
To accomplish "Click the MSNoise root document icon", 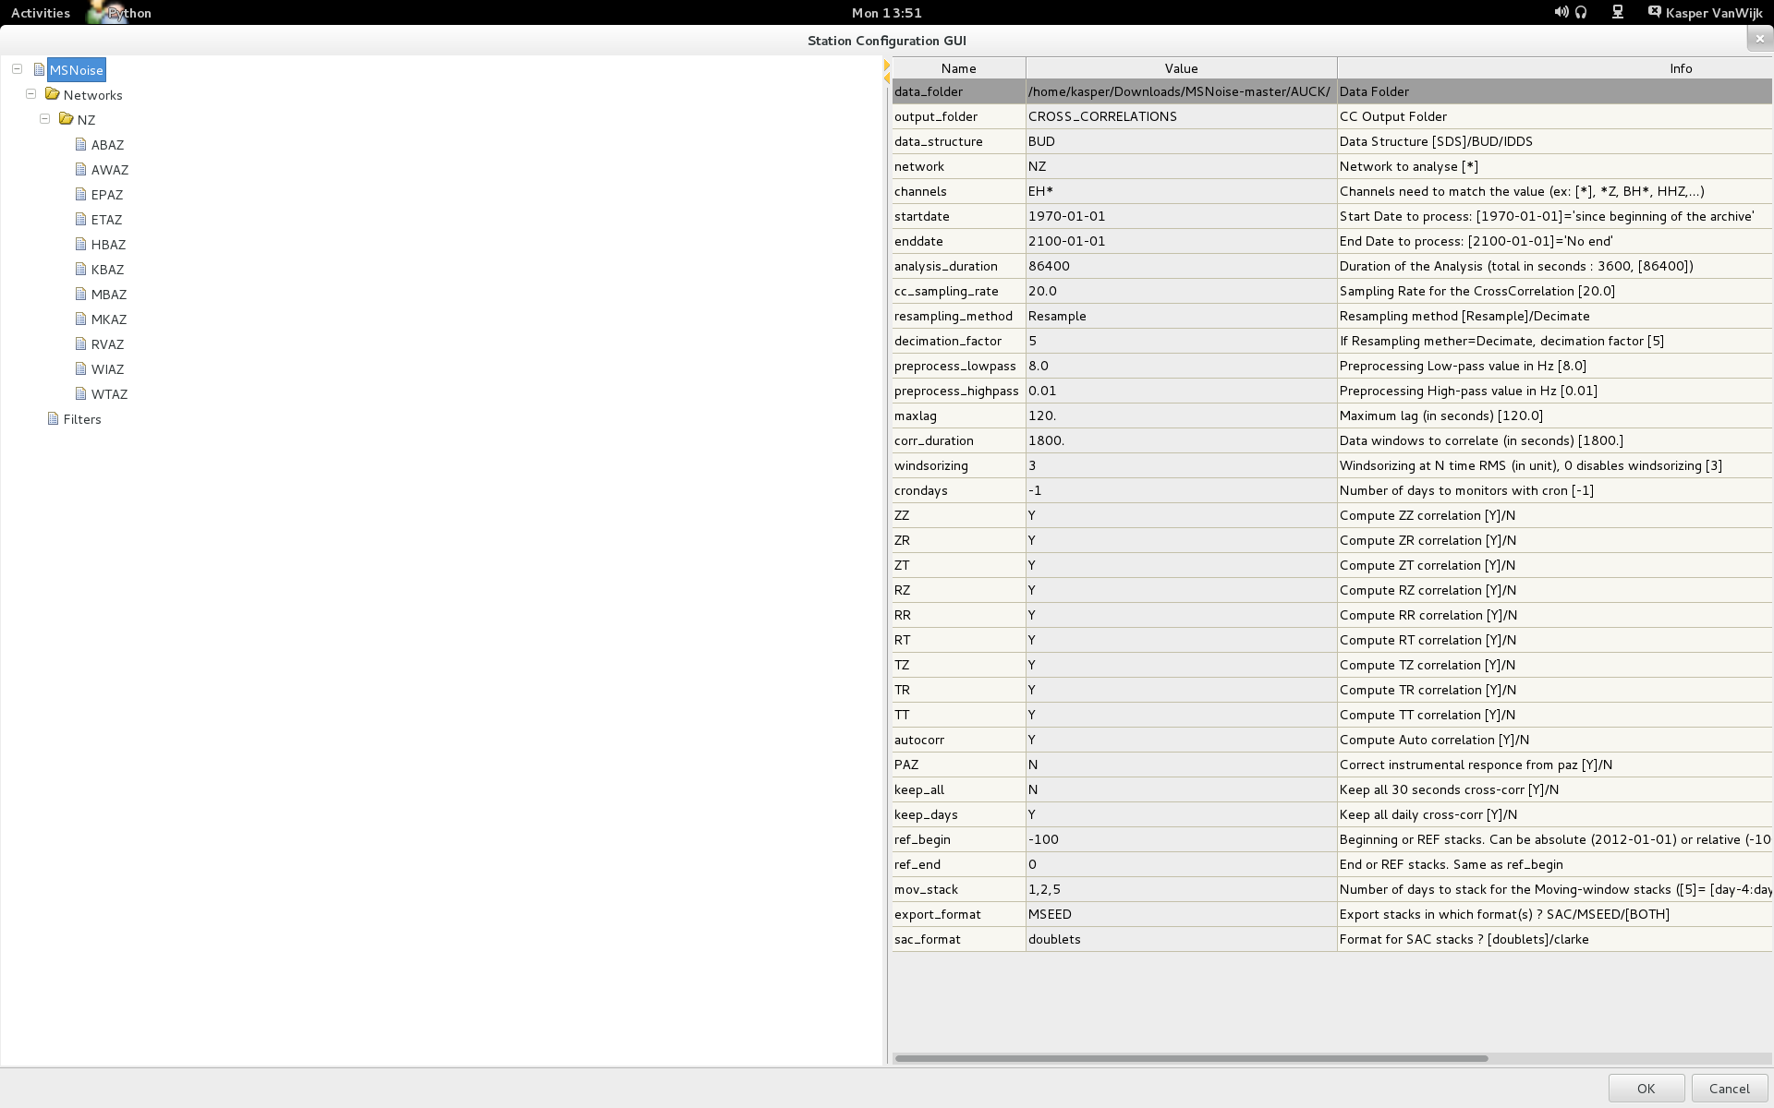I will [39, 69].
